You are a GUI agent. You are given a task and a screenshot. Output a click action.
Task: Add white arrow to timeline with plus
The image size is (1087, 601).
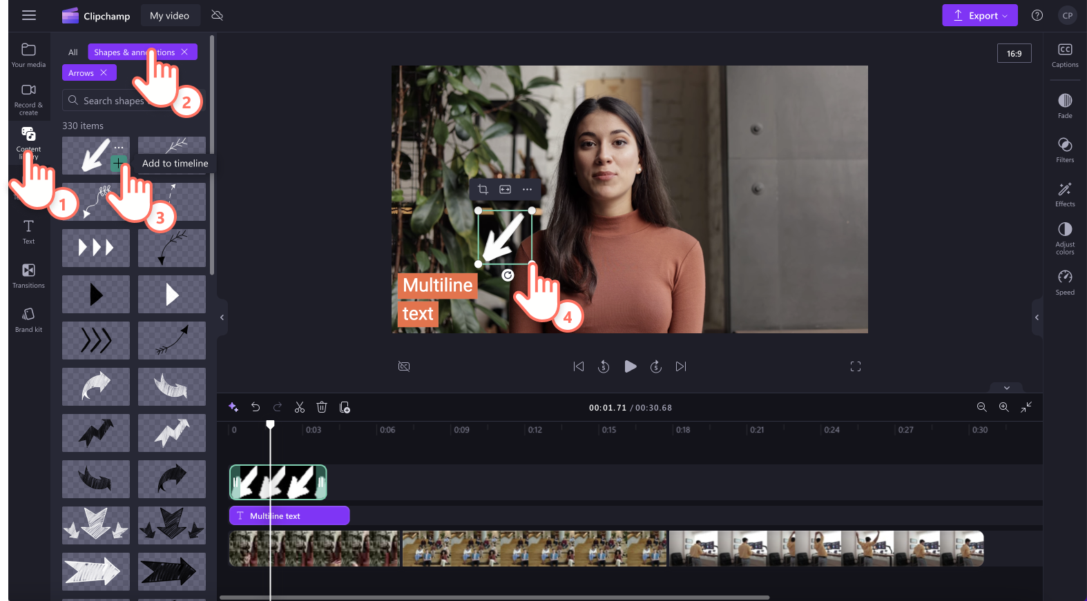119,163
